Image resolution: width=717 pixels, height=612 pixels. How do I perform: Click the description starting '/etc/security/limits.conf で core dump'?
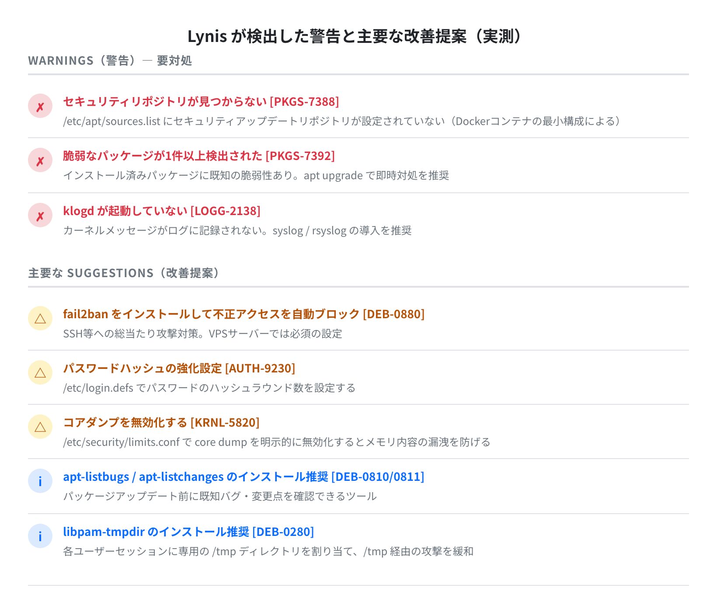click(277, 442)
